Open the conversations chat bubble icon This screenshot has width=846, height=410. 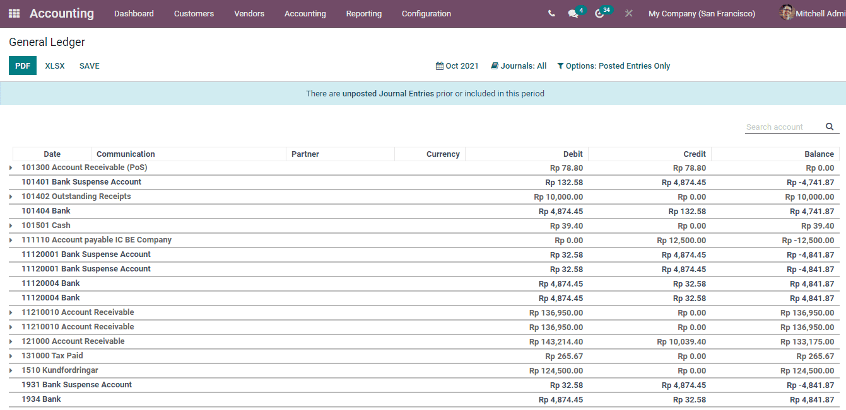tap(573, 13)
